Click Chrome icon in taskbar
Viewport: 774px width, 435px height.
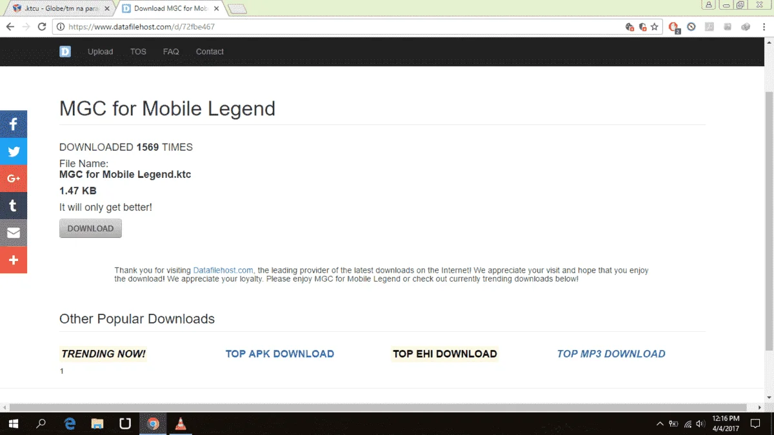(153, 423)
